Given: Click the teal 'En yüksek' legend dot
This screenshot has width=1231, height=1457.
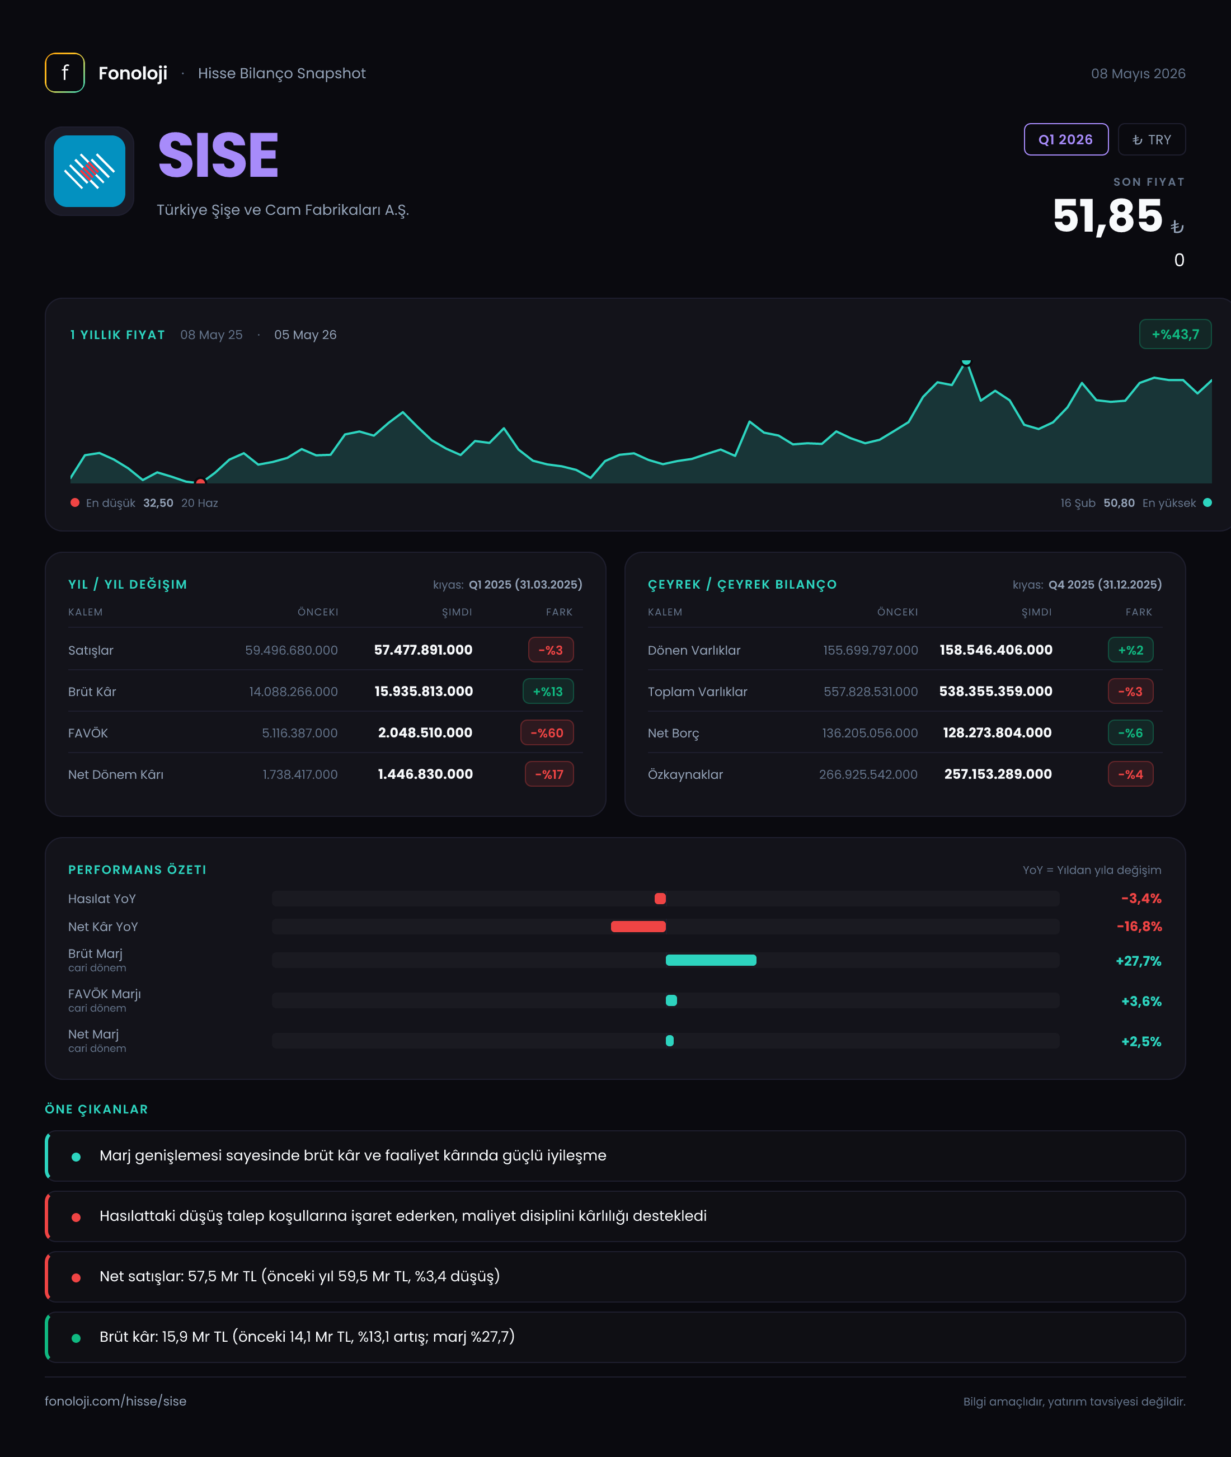Looking at the screenshot, I should pos(1207,502).
